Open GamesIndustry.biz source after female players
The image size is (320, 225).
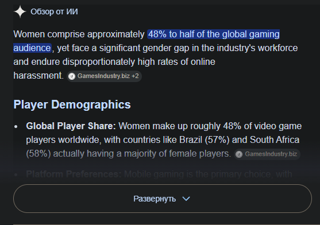coord(267,154)
